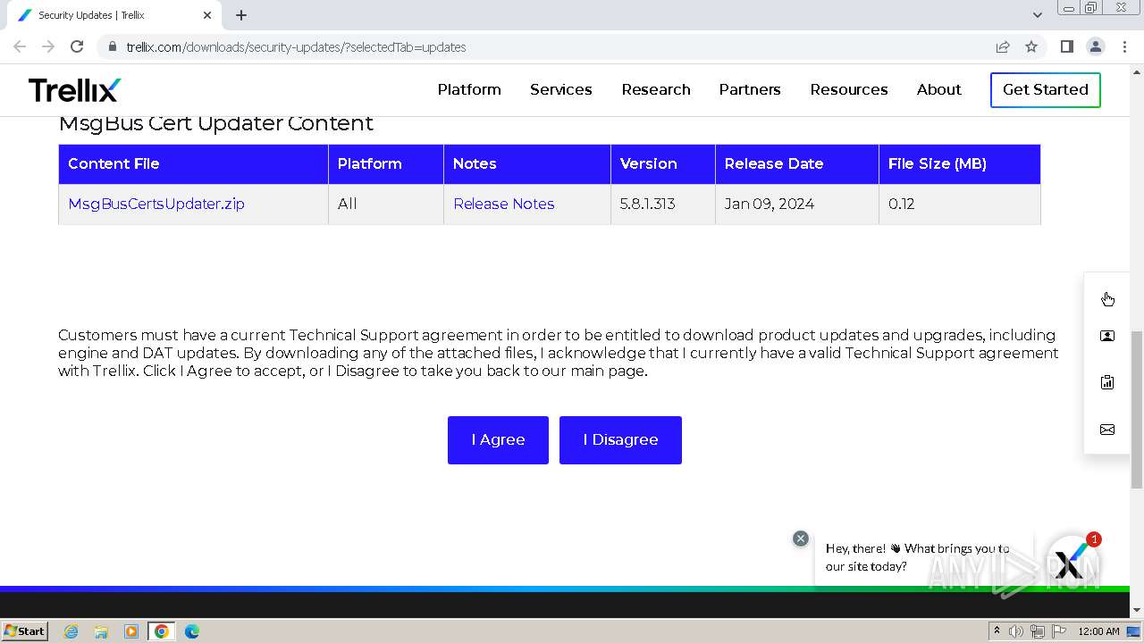This screenshot has height=643, width=1144.
Task: Click the I Agree button
Action: pyautogui.click(x=498, y=440)
